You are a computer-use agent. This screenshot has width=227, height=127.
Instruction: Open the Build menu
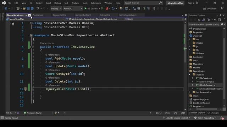point(48,3)
